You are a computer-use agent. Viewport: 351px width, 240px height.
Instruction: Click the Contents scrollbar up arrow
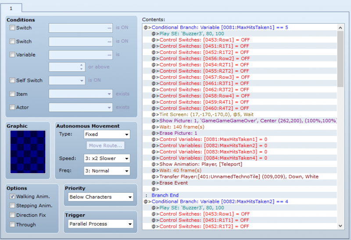tap(340, 28)
